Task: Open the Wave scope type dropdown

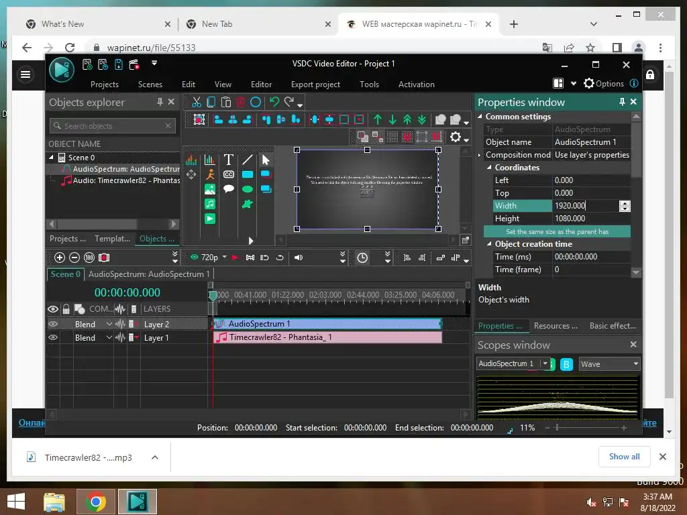Action: point(635,364)
